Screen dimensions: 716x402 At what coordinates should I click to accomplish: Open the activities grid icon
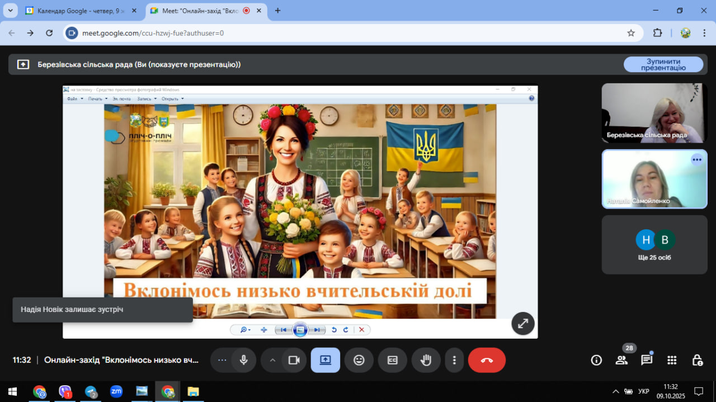pyautogui.click(x=672, y=360)
